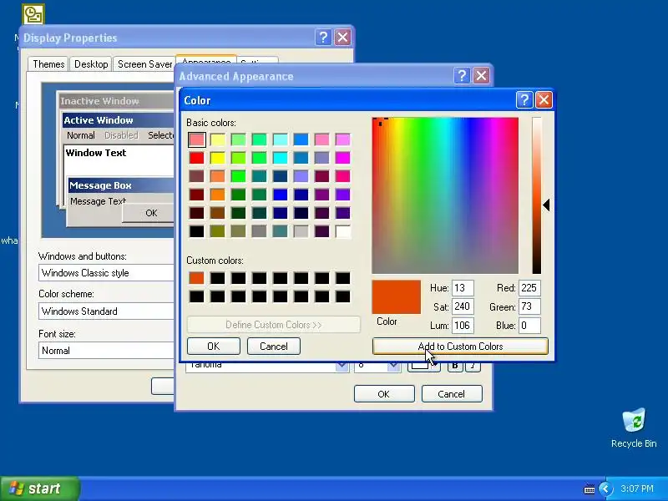This screenshot has width=668, height=501.
Task: Click Message Box title in preview
Action: [x=100, y=185]
